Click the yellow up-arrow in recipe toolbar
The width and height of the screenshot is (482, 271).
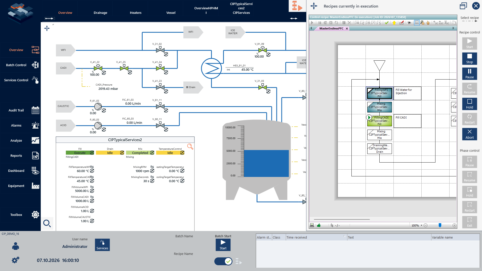click(x=394, y=23)
